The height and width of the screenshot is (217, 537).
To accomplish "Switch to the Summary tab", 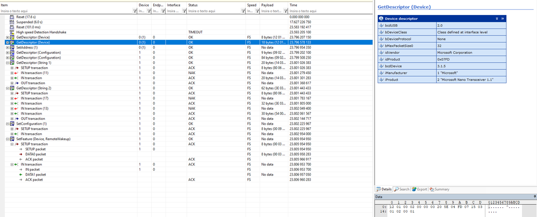I will (440, 189).
